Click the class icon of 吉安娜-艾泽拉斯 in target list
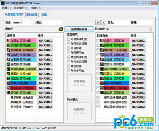Viewport: 159px width, 131px height. coord(102,60)
